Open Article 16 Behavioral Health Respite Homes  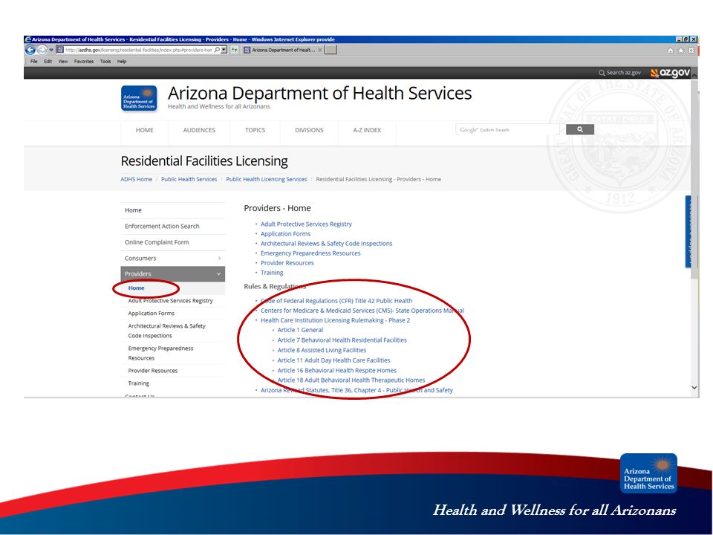[337, 370]
